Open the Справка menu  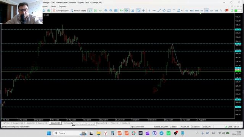coord(63,6)
